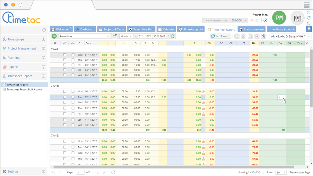Click the lock icon beside user selector

tap(115, 36)
